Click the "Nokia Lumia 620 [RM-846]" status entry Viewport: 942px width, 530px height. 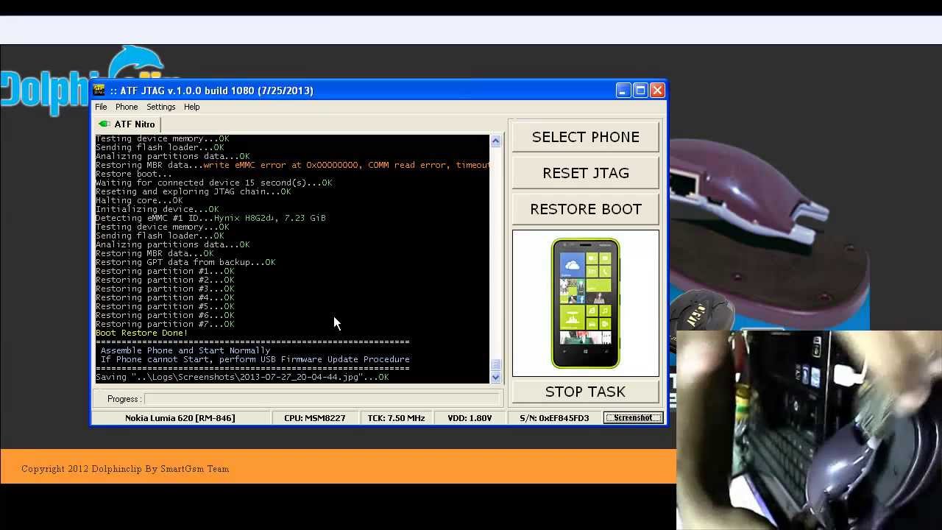[180, 417]
